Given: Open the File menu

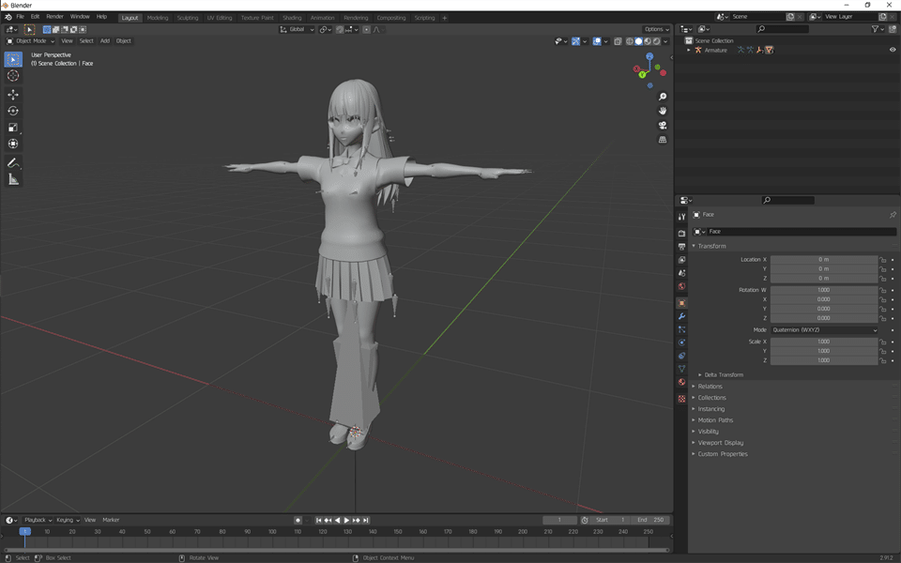Looking at the screenshot, I should click(x=20, y=17).
